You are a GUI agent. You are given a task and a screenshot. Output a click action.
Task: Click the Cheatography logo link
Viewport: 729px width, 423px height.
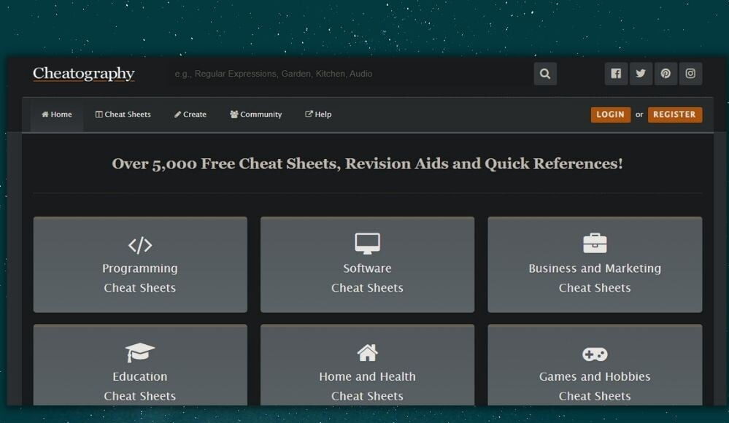[x=84, y=74]
